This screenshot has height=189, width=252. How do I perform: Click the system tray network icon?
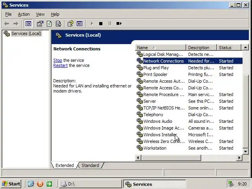[231, 184]
